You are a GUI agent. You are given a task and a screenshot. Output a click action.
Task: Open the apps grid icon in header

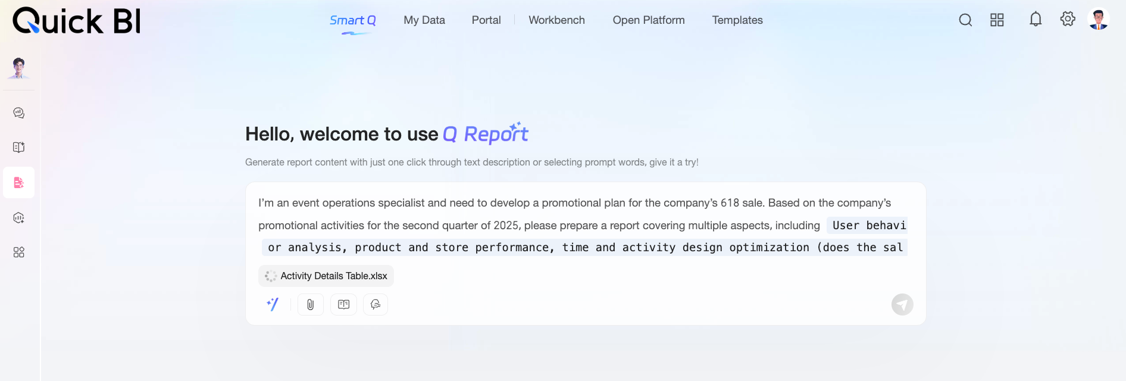(x=997, y=20)
